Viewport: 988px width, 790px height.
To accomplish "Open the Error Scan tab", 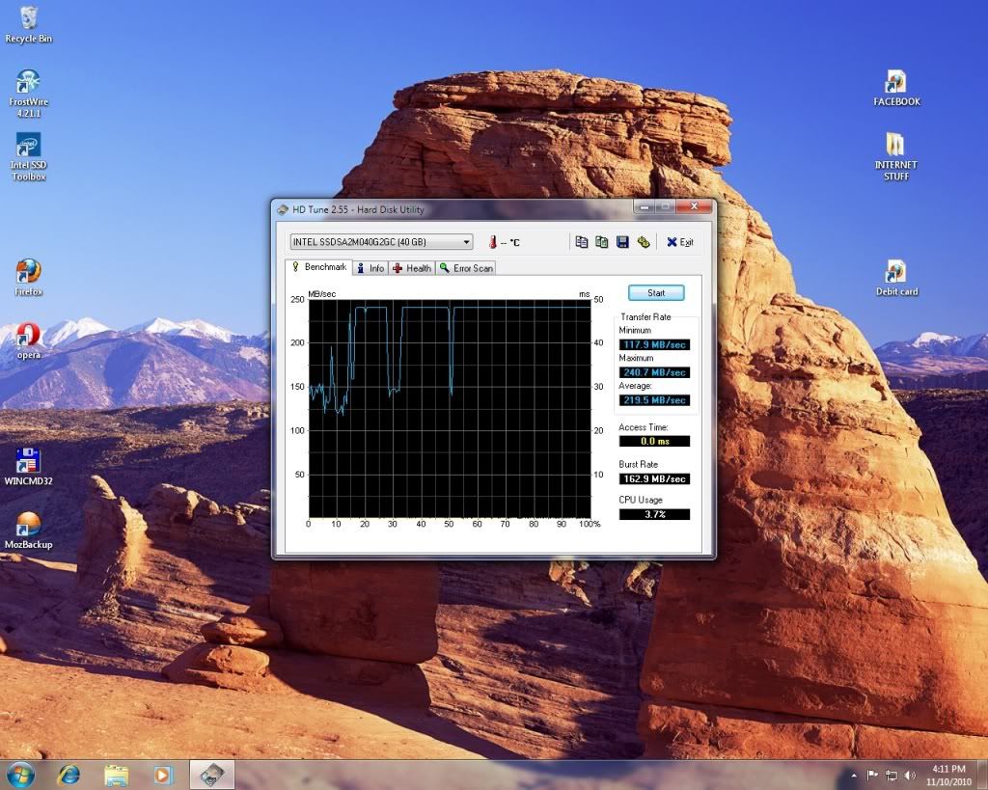I will [x=466, y=268].
